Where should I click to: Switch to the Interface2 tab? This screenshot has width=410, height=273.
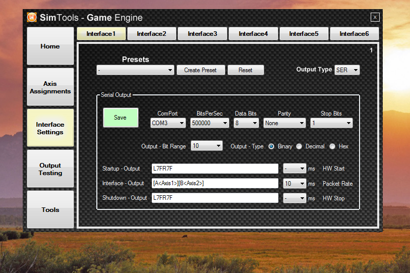(x=152, y=34)
